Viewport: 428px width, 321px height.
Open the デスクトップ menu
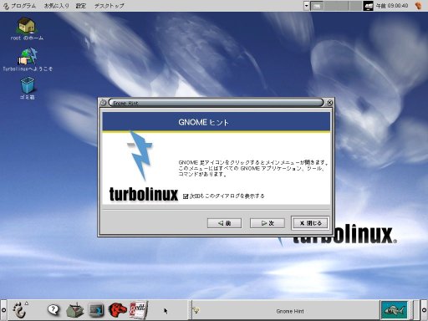click(x=109, y=6)
